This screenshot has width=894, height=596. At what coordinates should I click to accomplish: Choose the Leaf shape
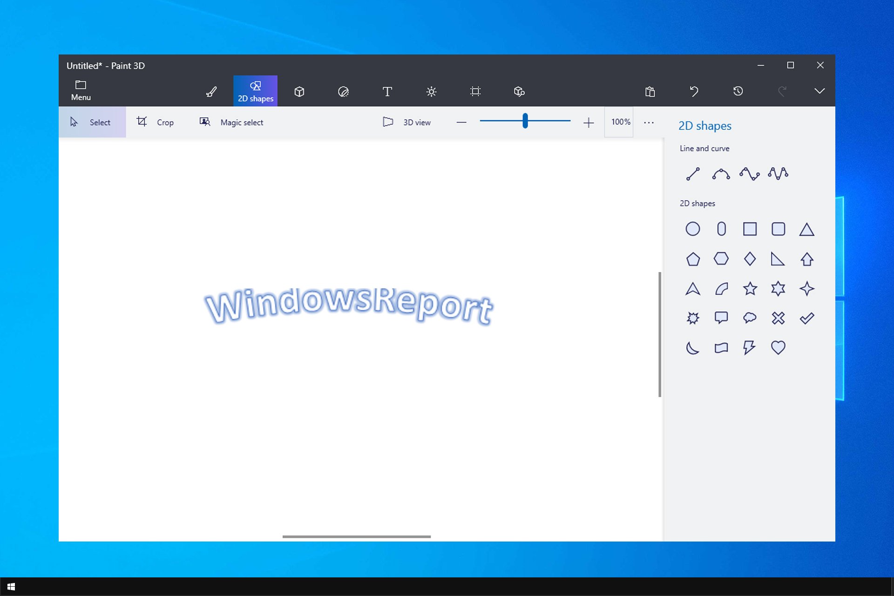721,289
